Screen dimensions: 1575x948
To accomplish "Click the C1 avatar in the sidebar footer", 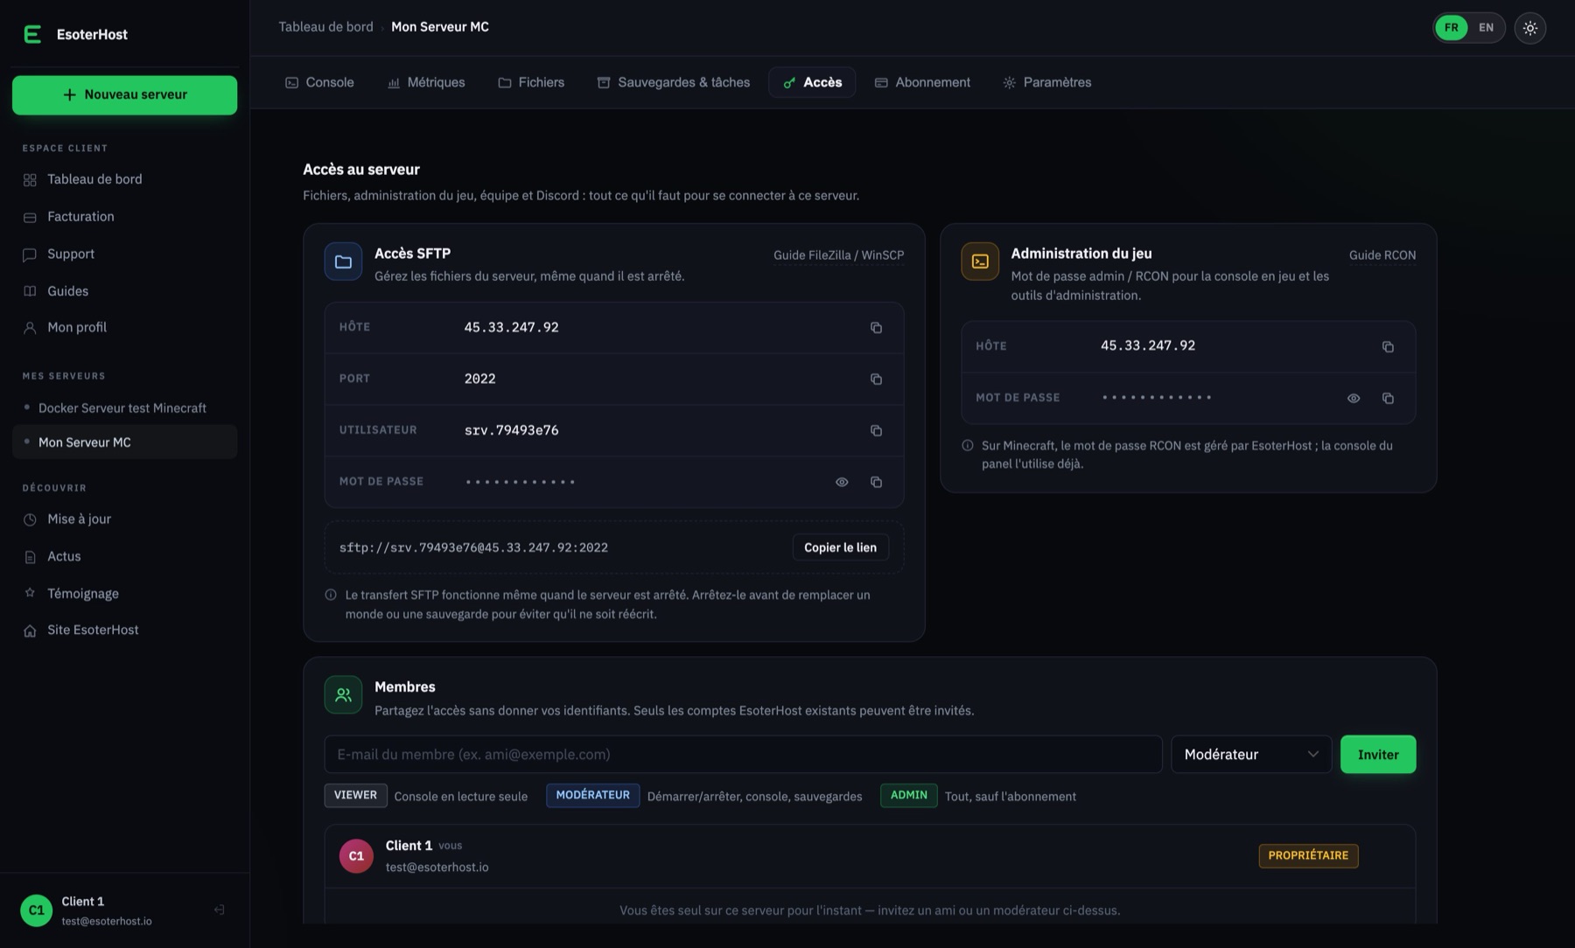I will [x=36, y=910].
